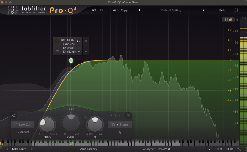Enter full screen mode via the top-right icon
247x152 pixels.
pos(236,10)
